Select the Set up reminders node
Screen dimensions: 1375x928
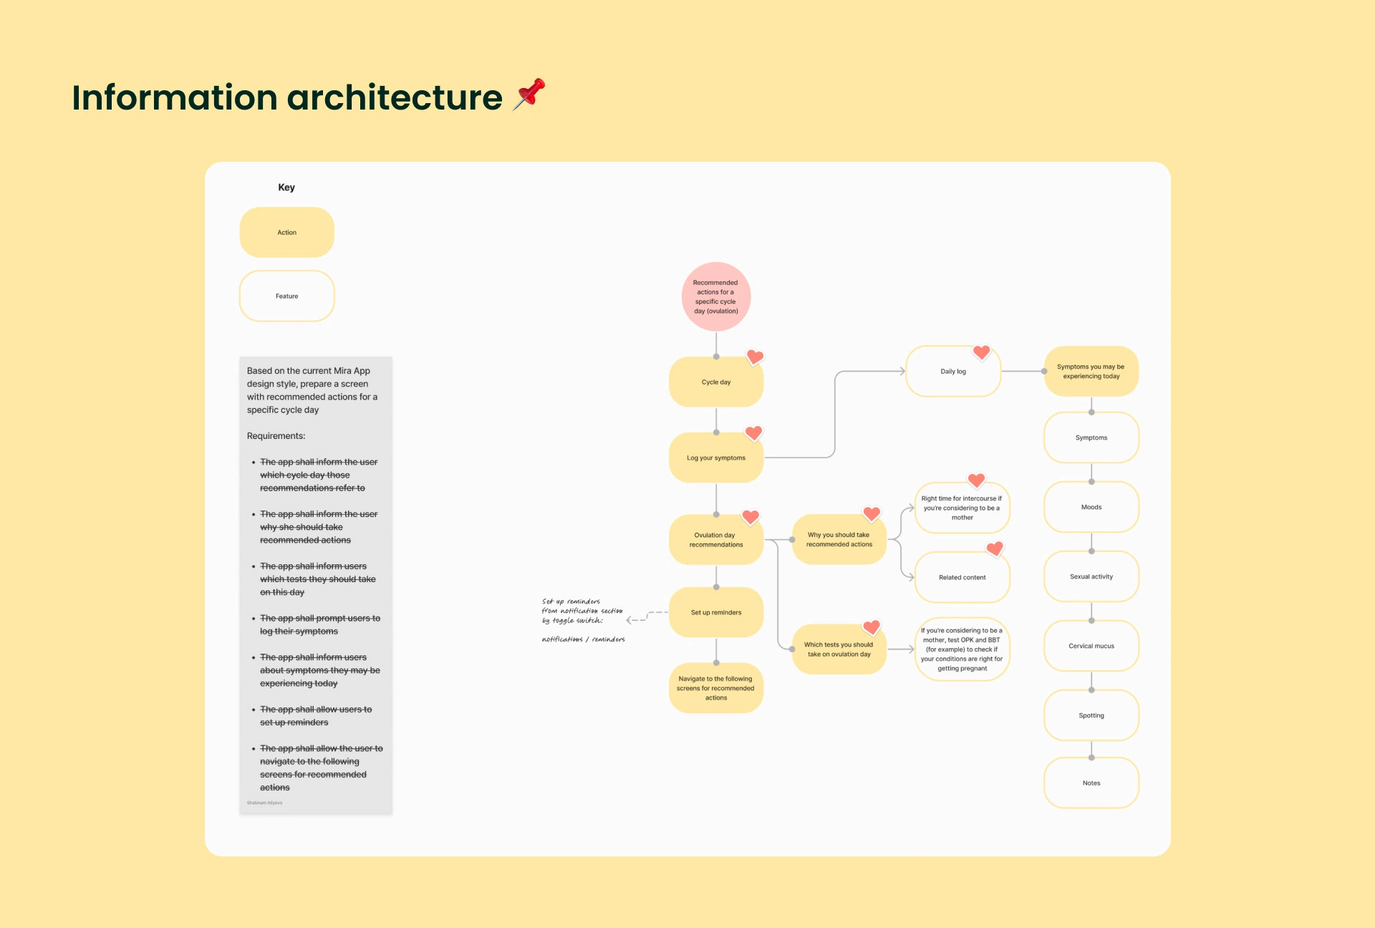[716, 612]
